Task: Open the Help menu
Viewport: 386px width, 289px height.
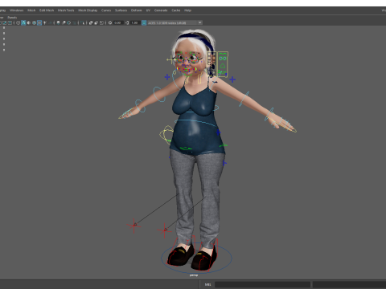Action: (x=187, y=10)
